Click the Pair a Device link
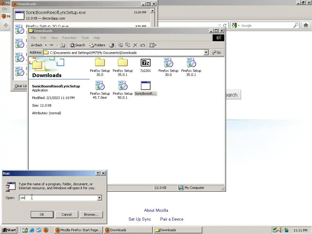Image resolution: width=312 pixels, height=234 pixels. pyautogui.click(x=172, y=219)
